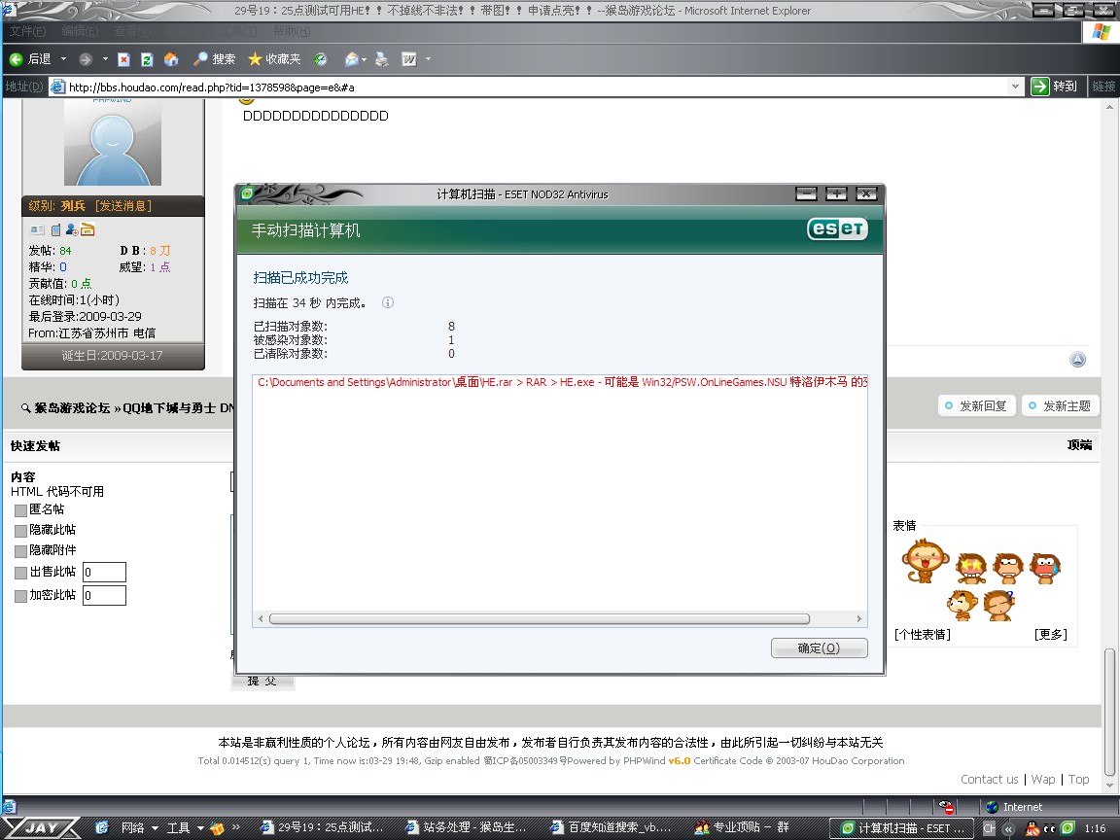Click the ESET logo in dialog header

837,228
